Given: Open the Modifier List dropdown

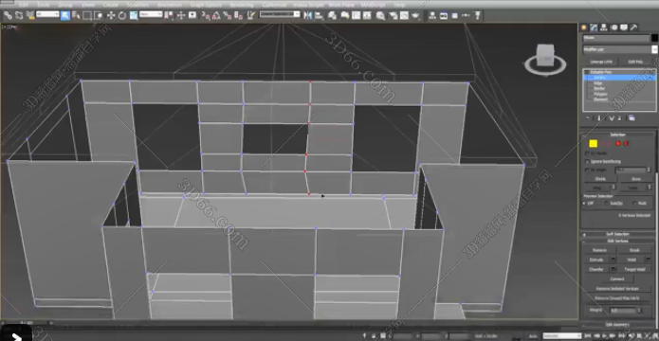Looking at the screenshot, I should 619,49.
